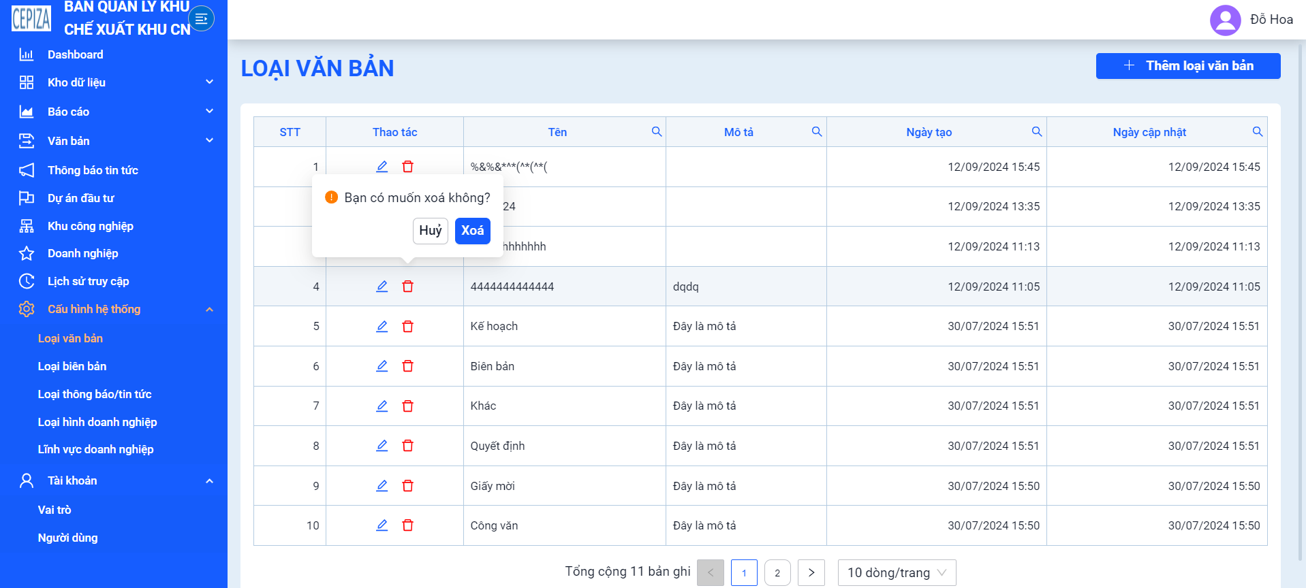Screen dimensions: 1306x588
Task: Search in the Ngày cập nhật column
Action: tap(1258, 131)
